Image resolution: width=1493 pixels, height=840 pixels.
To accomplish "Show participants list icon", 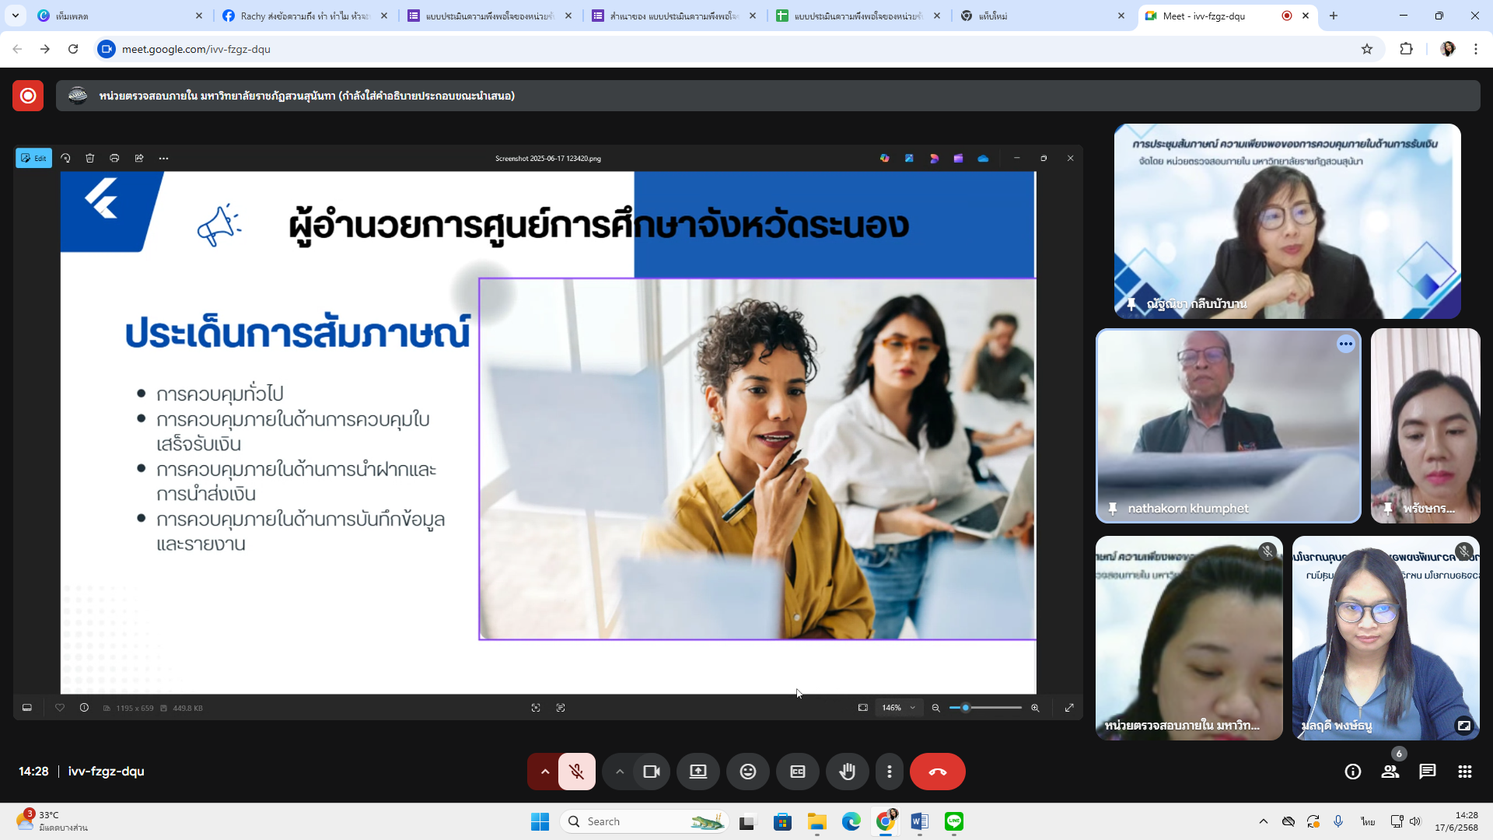I will [1390, 772].
